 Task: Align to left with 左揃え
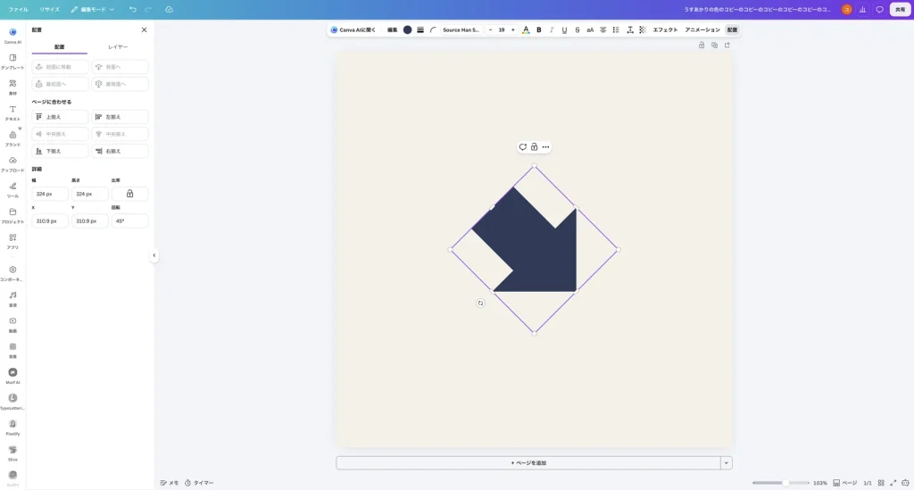tap(120, 117)
